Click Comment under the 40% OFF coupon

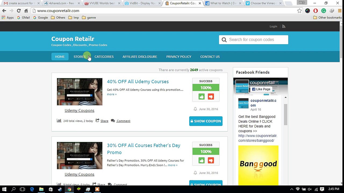pos(123,121)
